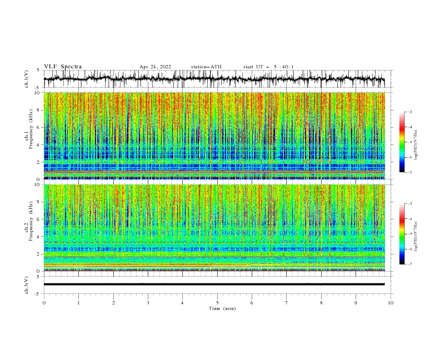Image resolution: width=440 pixels, height=340 pixels.
Task: Click the time axis tick label '10'
Action: [391, 303]
